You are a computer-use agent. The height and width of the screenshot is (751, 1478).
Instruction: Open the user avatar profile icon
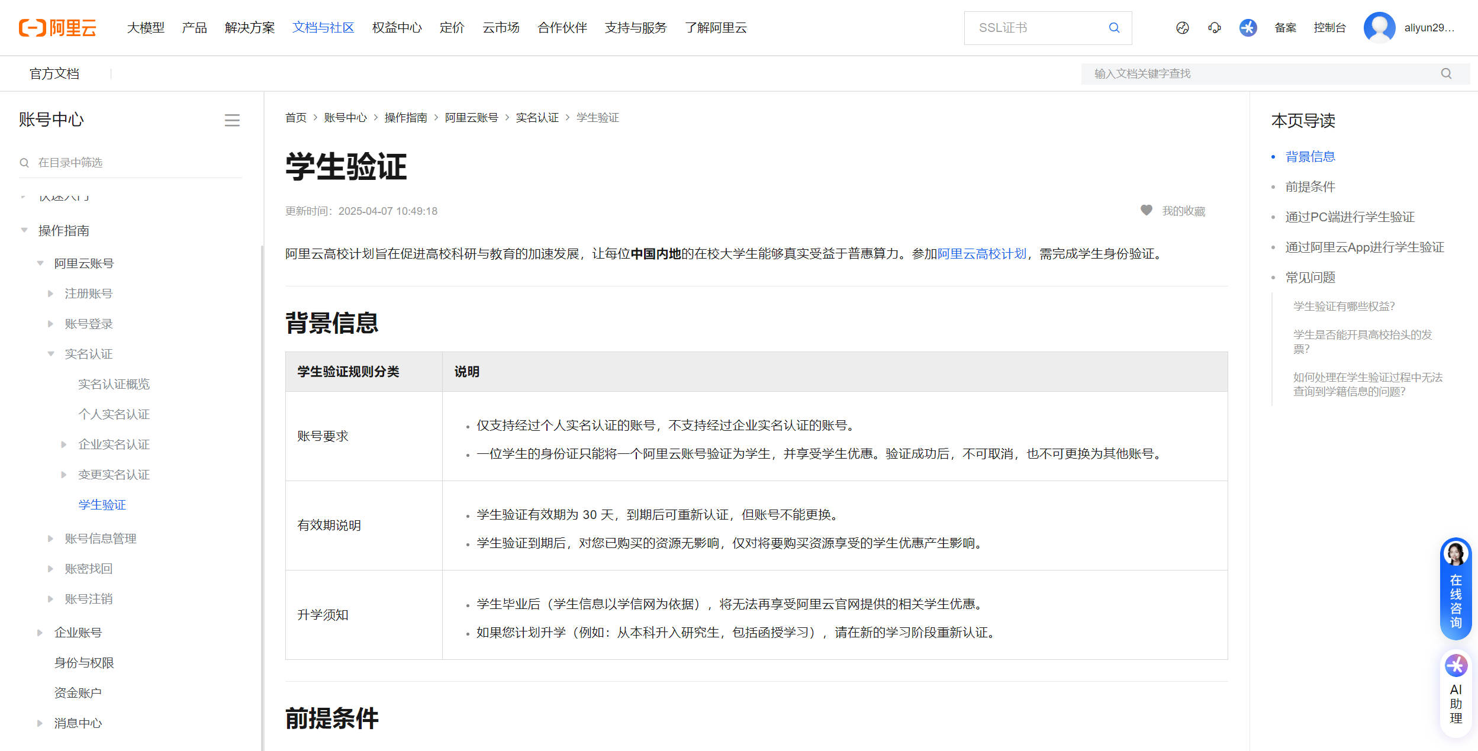click(x=1379, y=28)
